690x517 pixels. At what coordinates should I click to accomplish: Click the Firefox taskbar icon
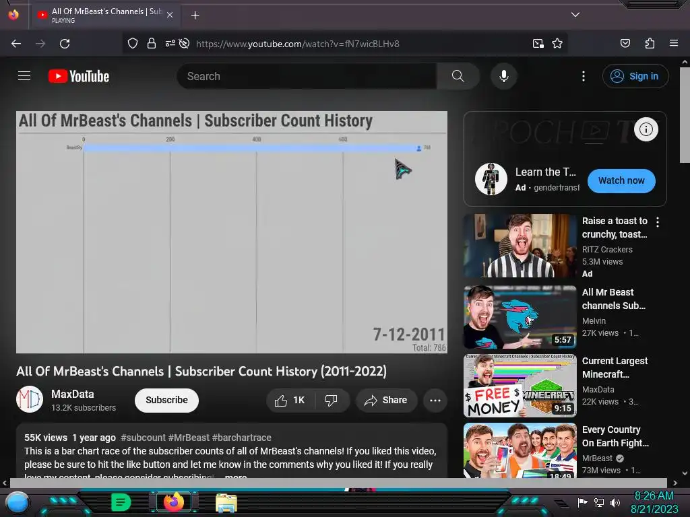(x=174, y=502)
